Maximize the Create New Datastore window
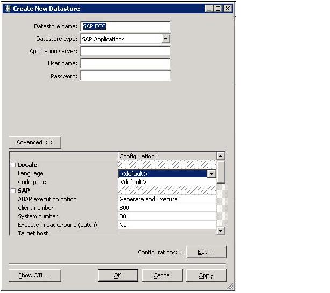 [x=218, y=9]
